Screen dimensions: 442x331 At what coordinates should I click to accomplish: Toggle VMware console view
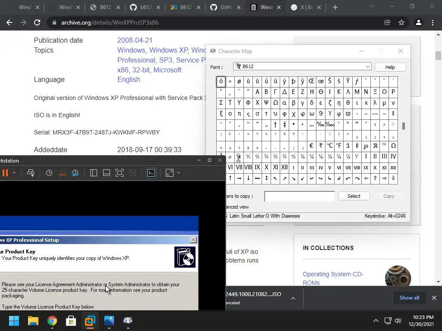click(151, 173)
